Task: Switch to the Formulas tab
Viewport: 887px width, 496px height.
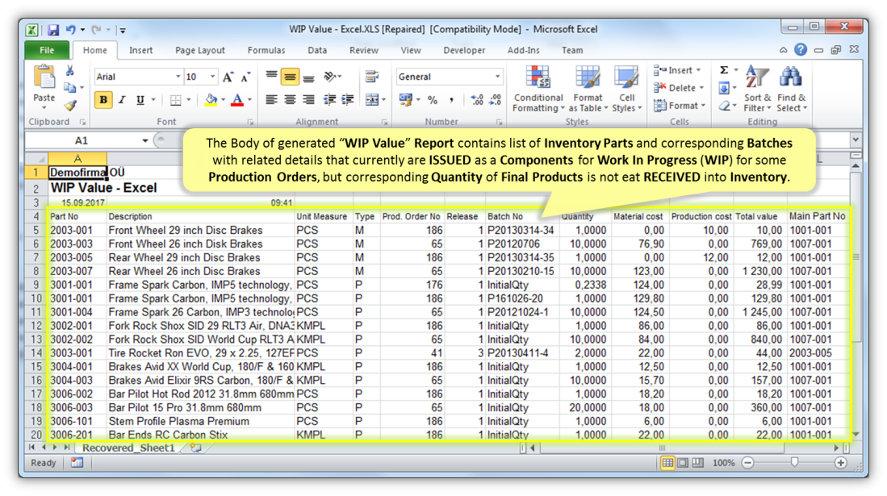Action: pos(266,50)
